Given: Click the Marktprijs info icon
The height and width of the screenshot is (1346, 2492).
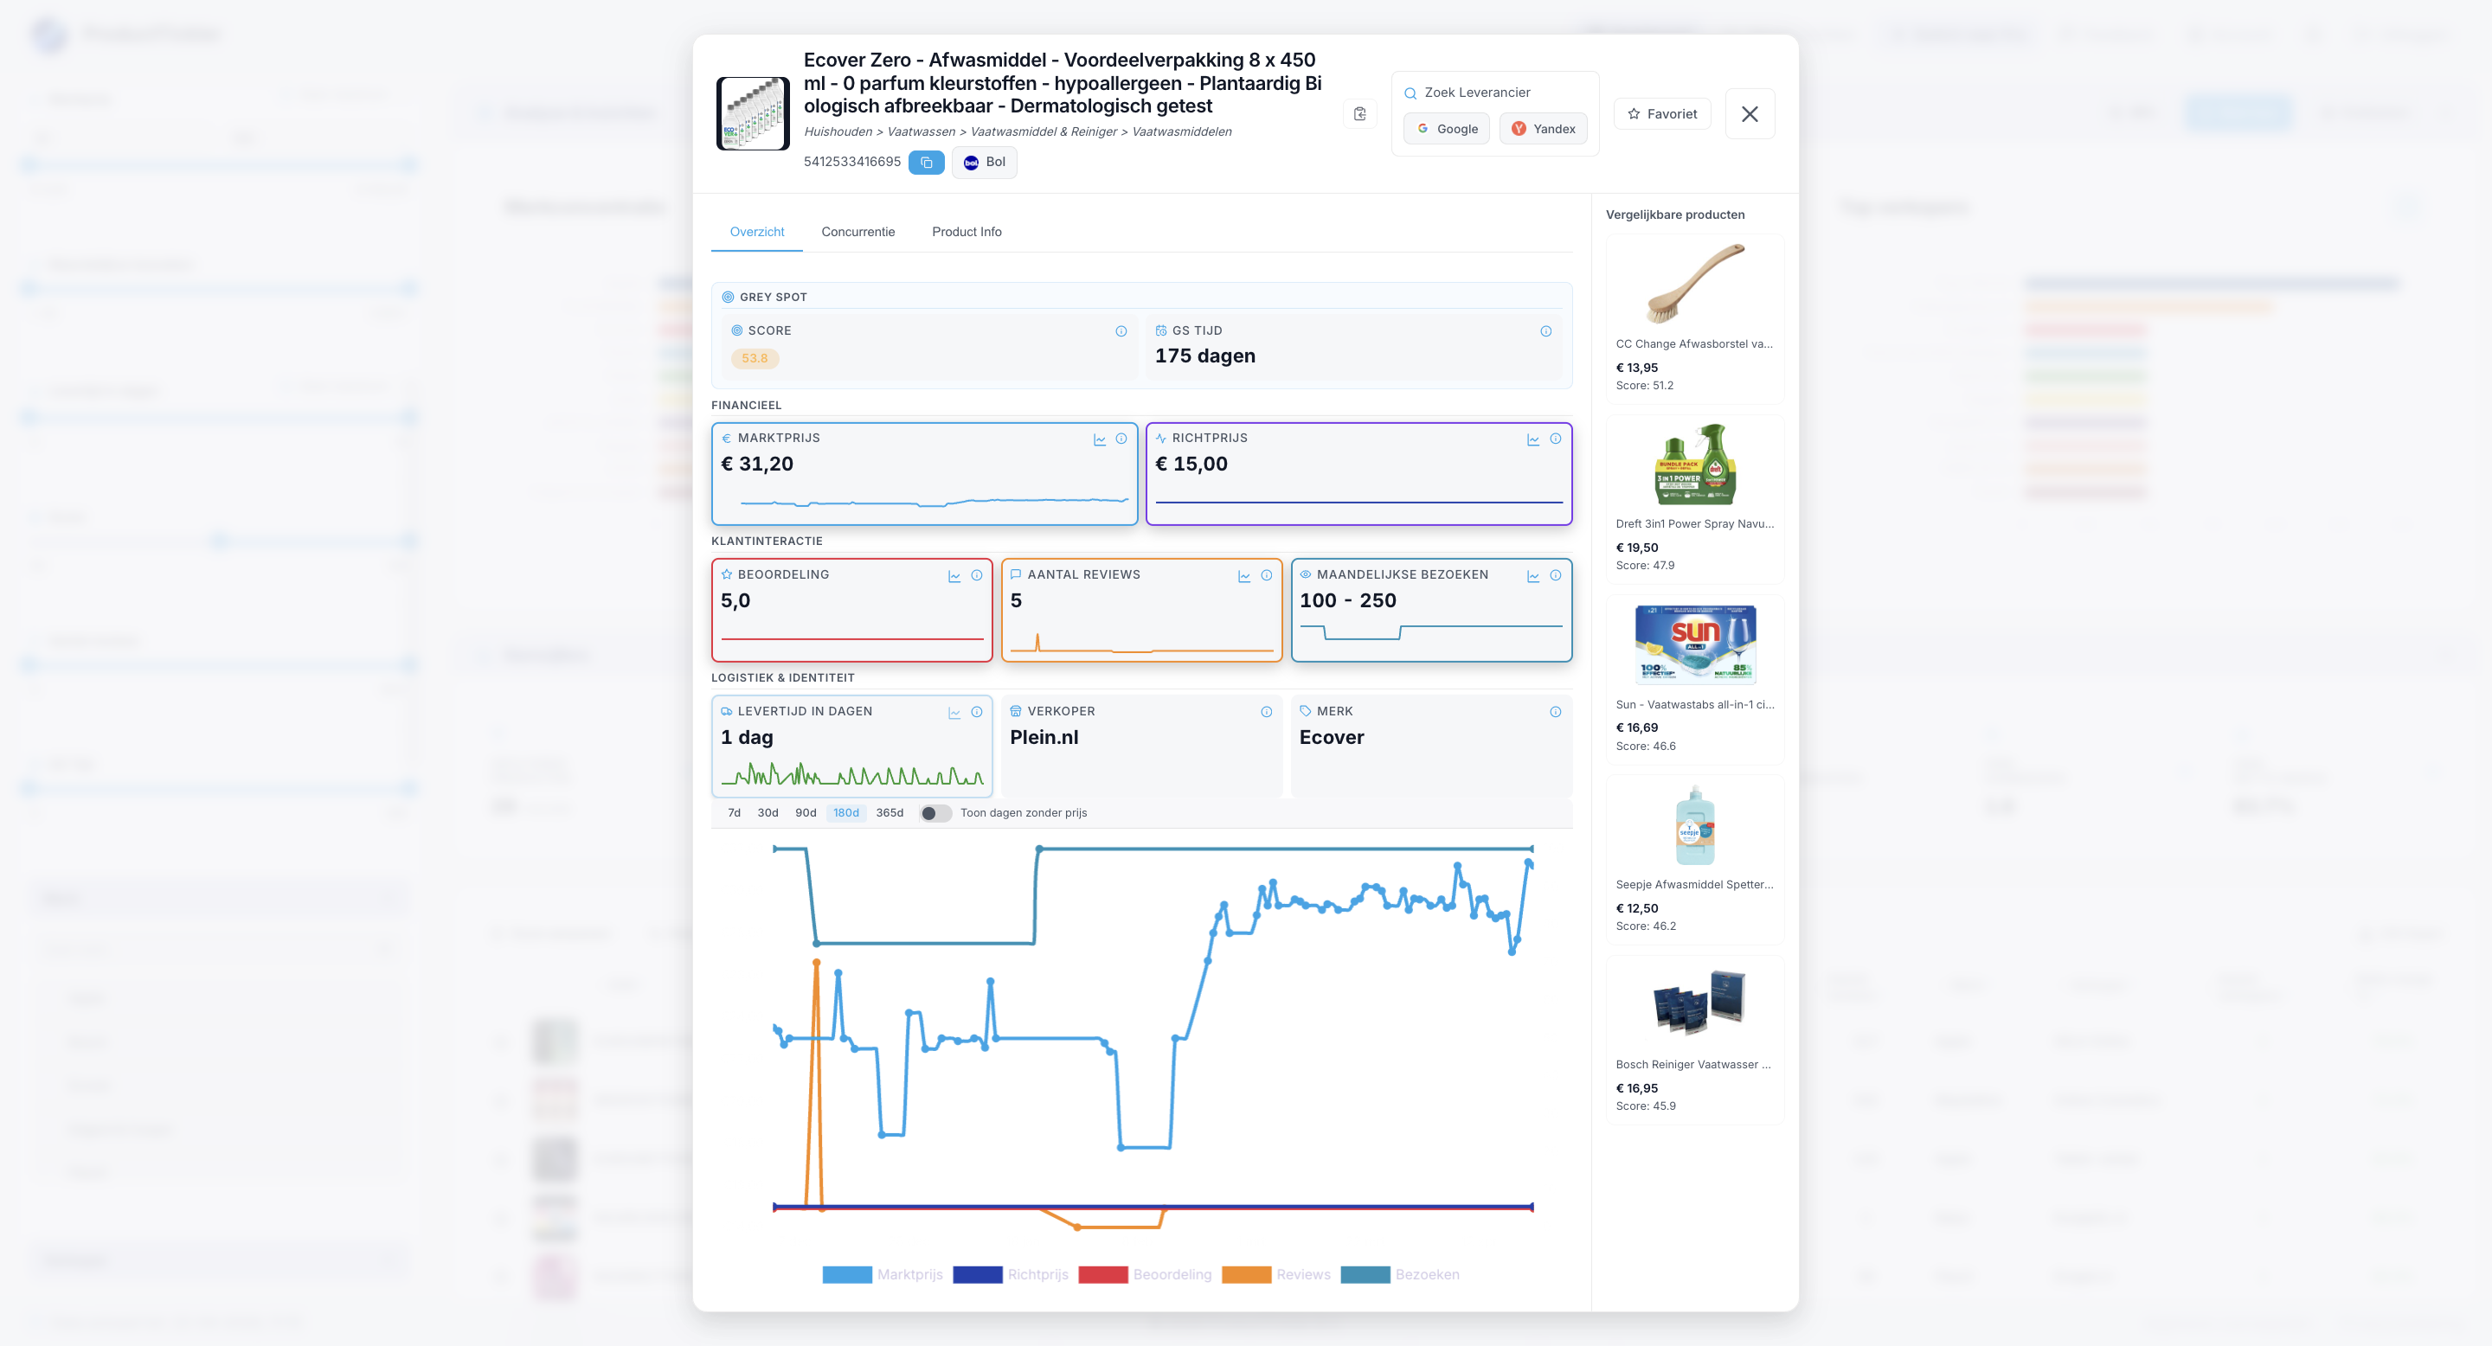Looking at the screenshot, I should [1121, 439].
